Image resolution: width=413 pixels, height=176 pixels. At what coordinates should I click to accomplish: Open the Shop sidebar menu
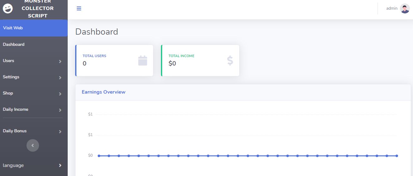[8, 93]
